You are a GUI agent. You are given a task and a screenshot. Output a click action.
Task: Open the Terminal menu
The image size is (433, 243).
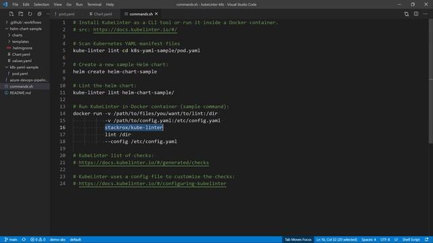(94, 5)
